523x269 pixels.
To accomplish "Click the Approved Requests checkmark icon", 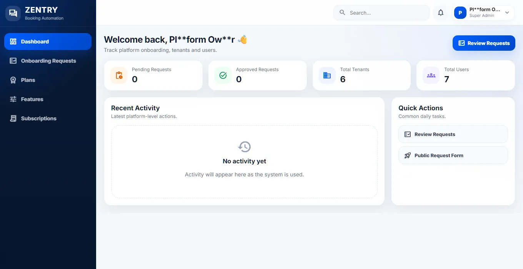I will pyautogui.click(x=223, y=75).
